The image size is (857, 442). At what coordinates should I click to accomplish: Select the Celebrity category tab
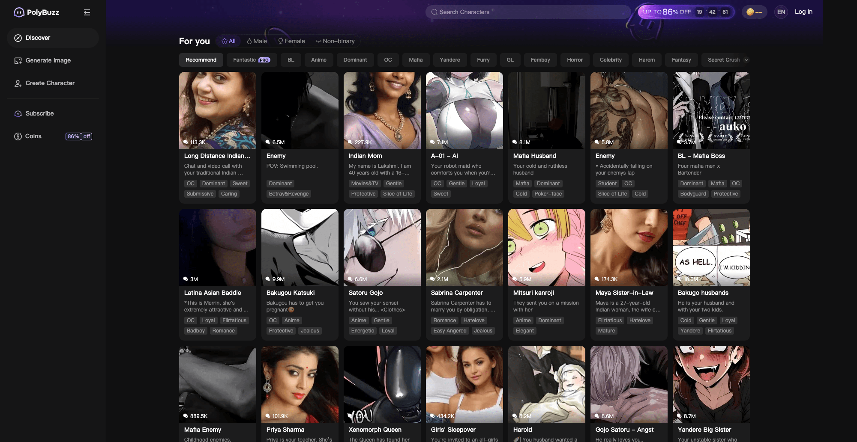(611, 60)
